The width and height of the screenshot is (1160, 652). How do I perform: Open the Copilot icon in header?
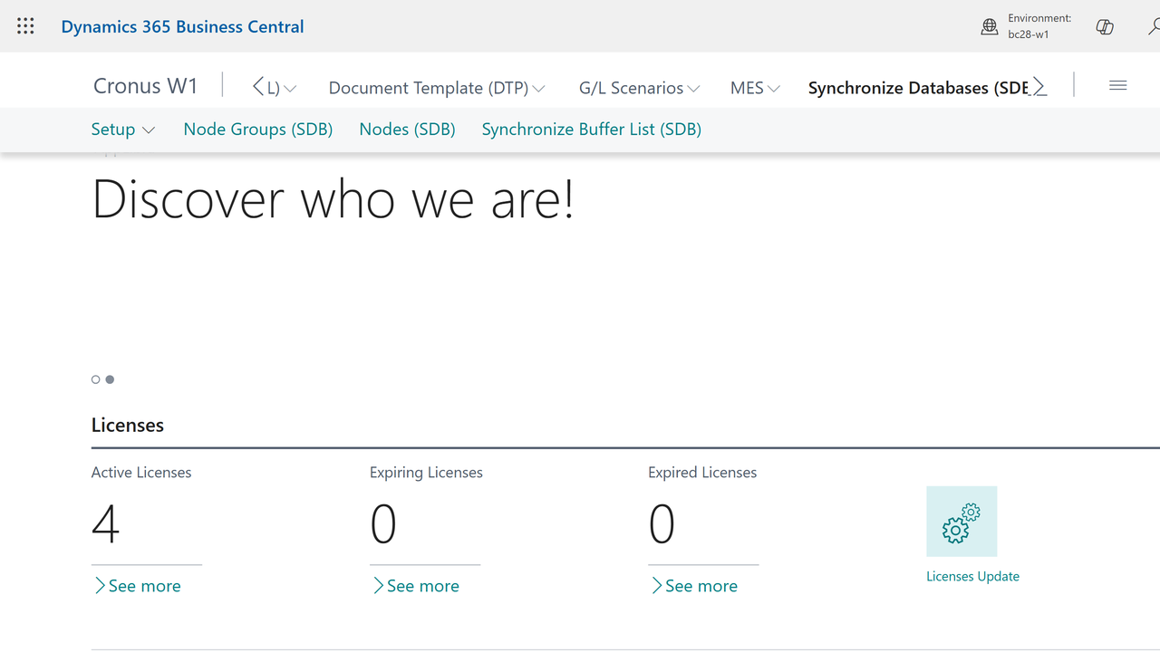[1105, 27]
